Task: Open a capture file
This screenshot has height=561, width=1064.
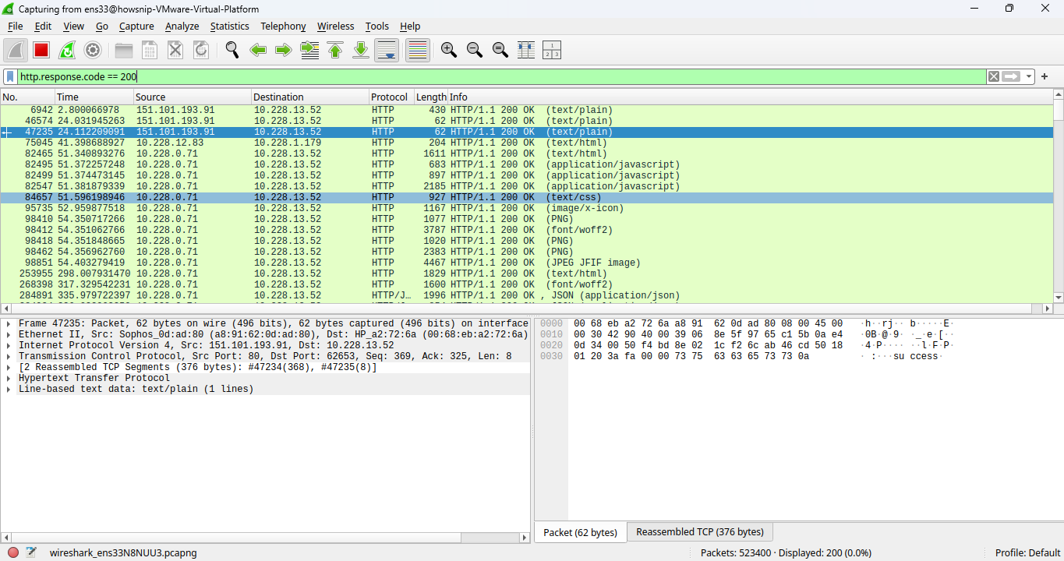Action: click(x=124, y=50)
